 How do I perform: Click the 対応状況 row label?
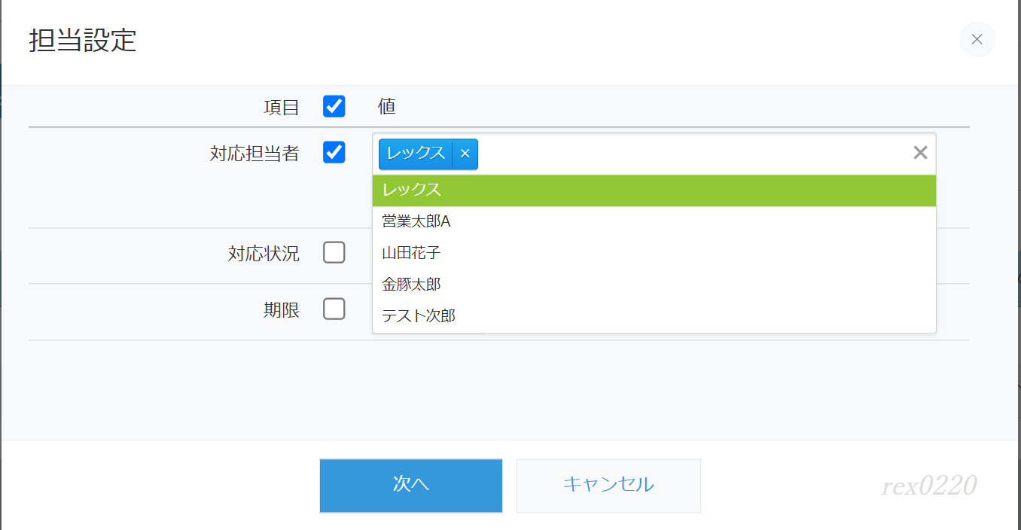(264, 253)
